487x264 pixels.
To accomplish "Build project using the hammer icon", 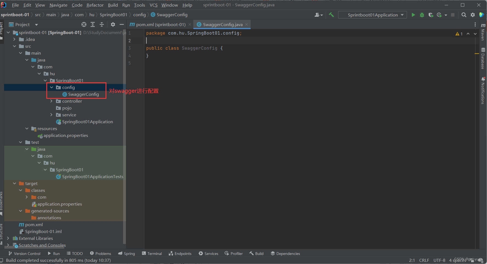I will tap(331, 15).
